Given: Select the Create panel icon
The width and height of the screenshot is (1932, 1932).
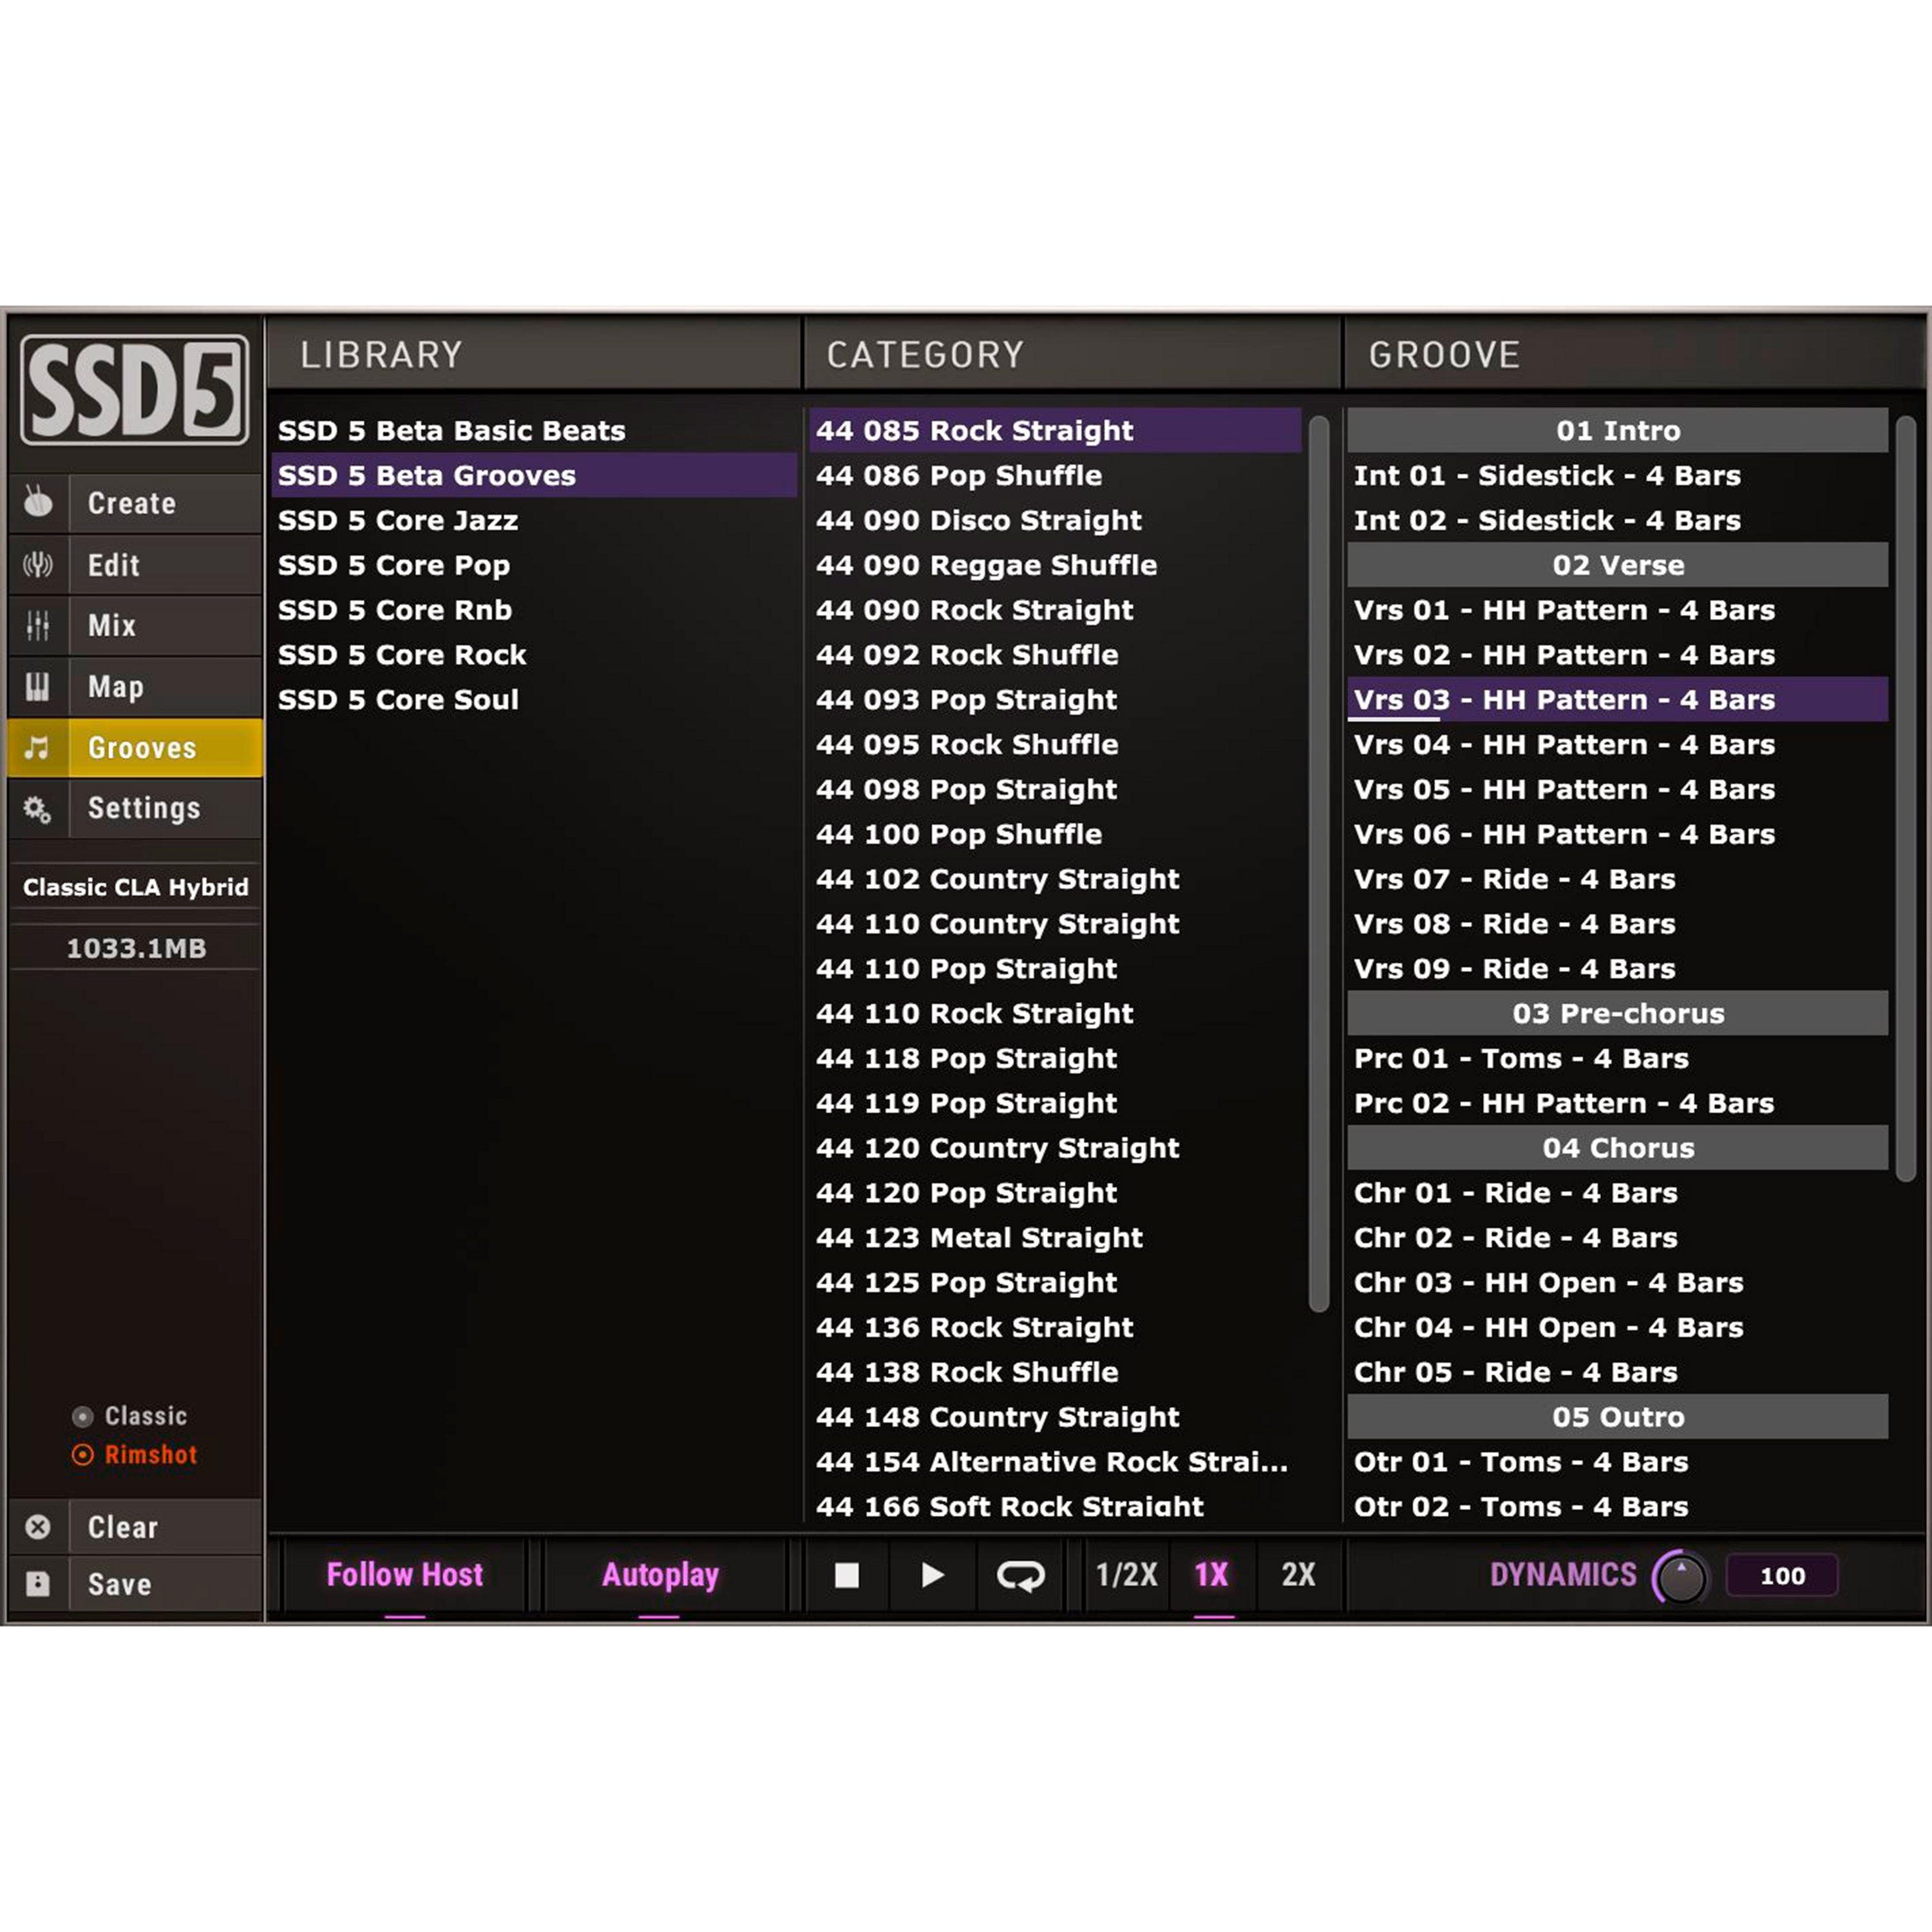Looking at the screenshot, I should [x=38, y=503].
